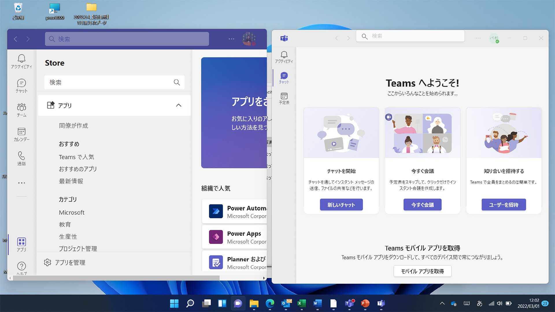Open the taskbar clock and date
The width and height of the screenshot is (555, 312).
pyautogui.click(x=528, y=303)
